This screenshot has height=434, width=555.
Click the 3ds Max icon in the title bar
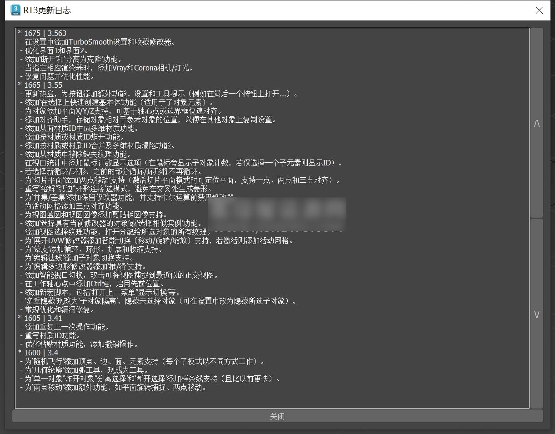16,10
